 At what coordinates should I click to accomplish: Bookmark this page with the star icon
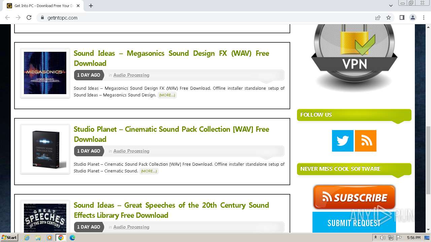[x=389, y=17]
